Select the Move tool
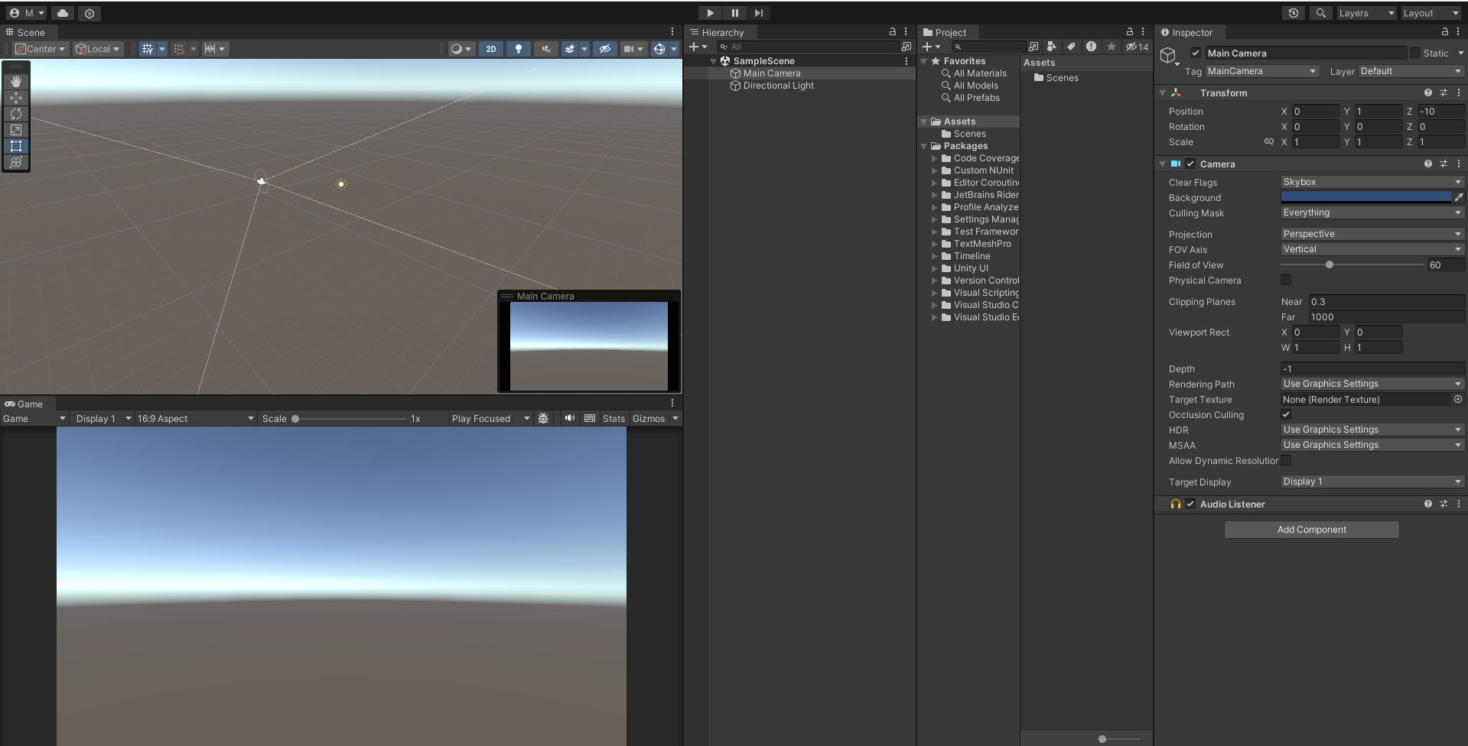This screenshot has width=1468, height=746. point(15,98)
